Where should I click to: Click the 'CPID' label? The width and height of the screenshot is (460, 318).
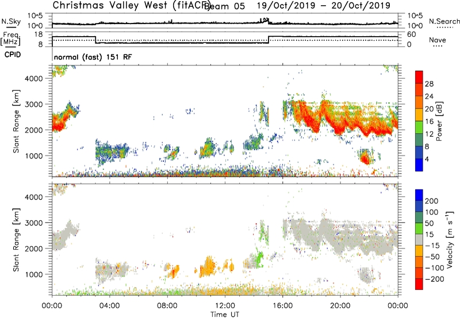[x=13, y=55]
